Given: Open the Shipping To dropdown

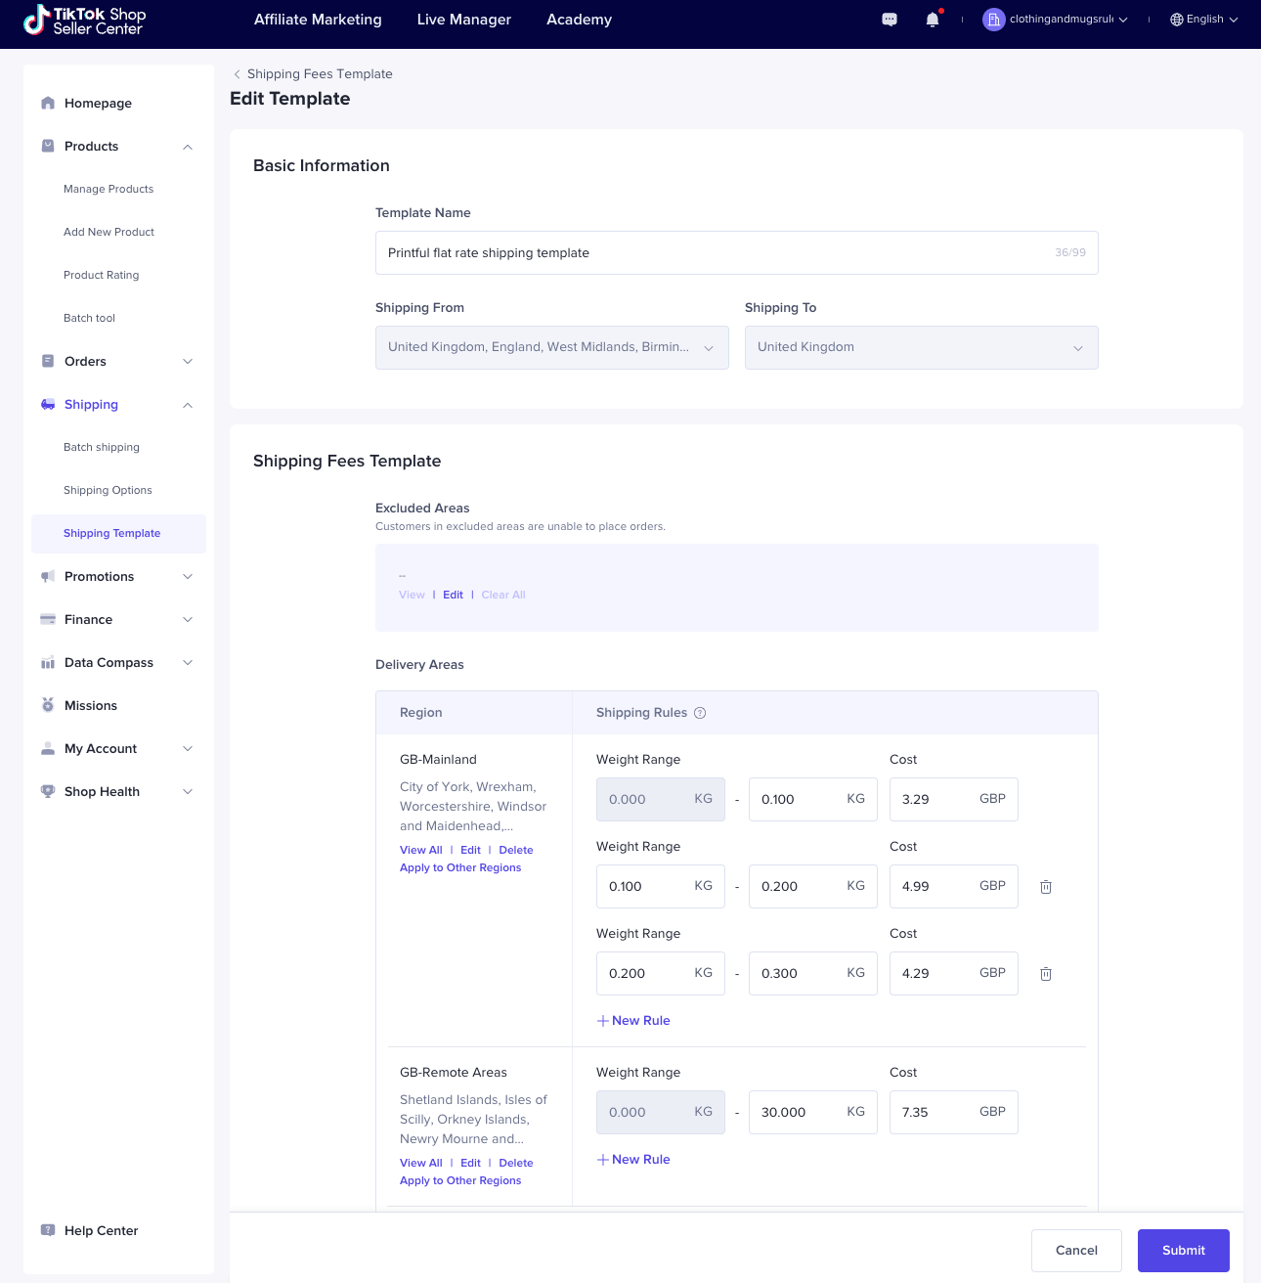Looking at the screenshot, I should pyautogui.click(x=920, y=347).
